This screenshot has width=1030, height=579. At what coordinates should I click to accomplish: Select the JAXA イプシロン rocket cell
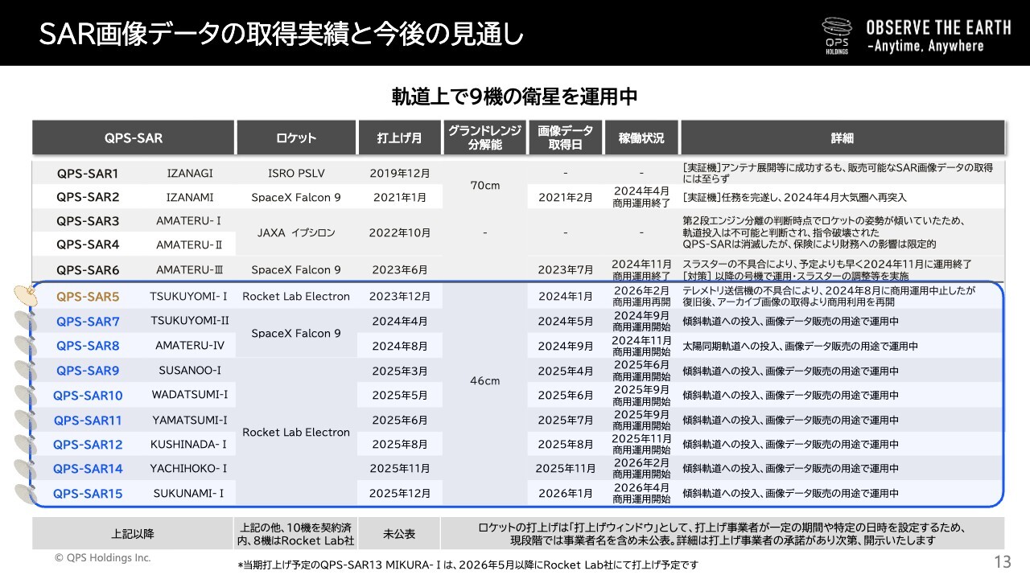296,233
